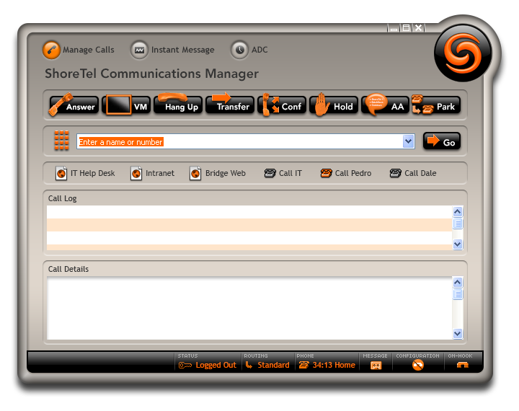Open the Bridge Web shortcut
Image resolution: width=519 pixels, height=411 pixels.
218,173
